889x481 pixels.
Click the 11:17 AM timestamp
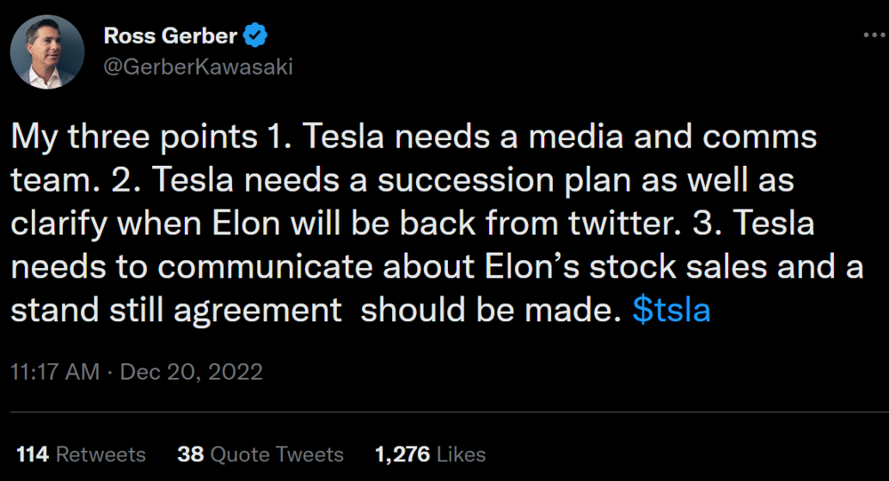55,370
